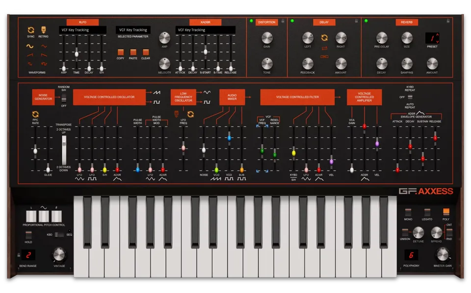
Task: Click the SPREAD knob
Action: click(437, 232)
